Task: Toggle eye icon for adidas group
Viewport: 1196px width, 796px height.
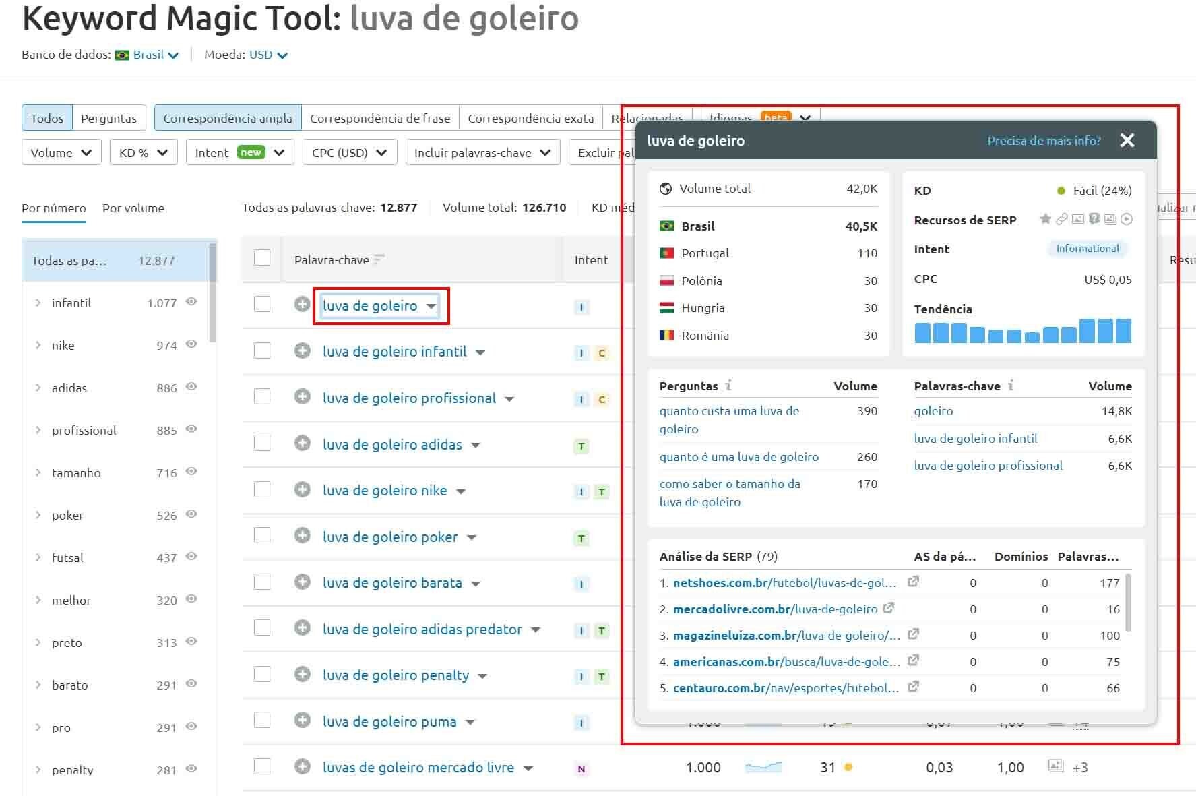Action: click(191, 387)
